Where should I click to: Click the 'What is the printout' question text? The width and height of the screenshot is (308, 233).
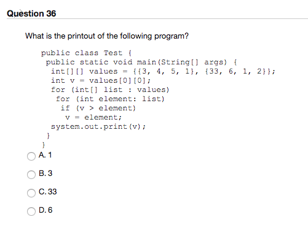(107, 36)
